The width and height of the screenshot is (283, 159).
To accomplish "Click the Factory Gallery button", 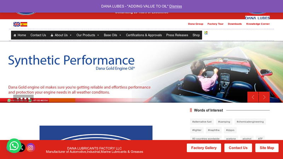I will pos(204,148).
